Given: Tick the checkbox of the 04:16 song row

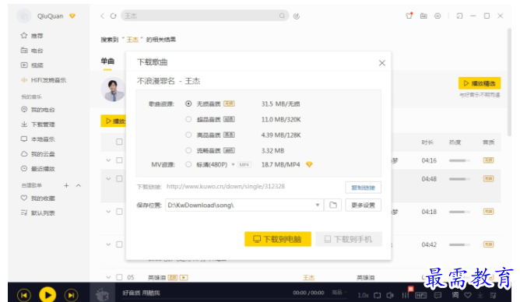Looking at the screenshot, I should (119, 160).
